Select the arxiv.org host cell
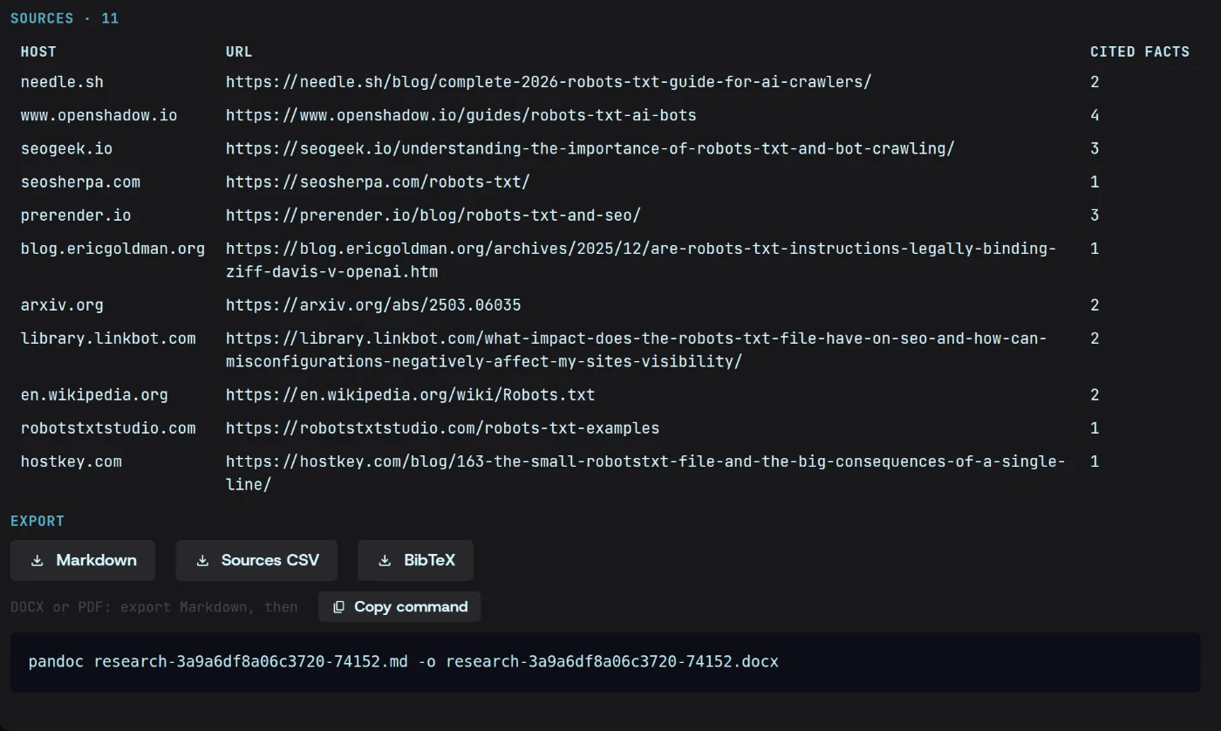1221x731 pixels. pos(62,305)
